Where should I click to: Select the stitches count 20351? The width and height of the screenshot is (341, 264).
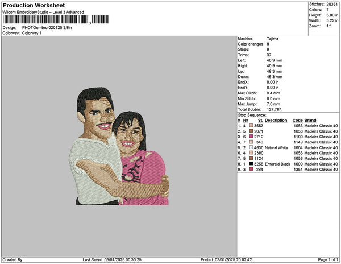[x=332, y=4]
